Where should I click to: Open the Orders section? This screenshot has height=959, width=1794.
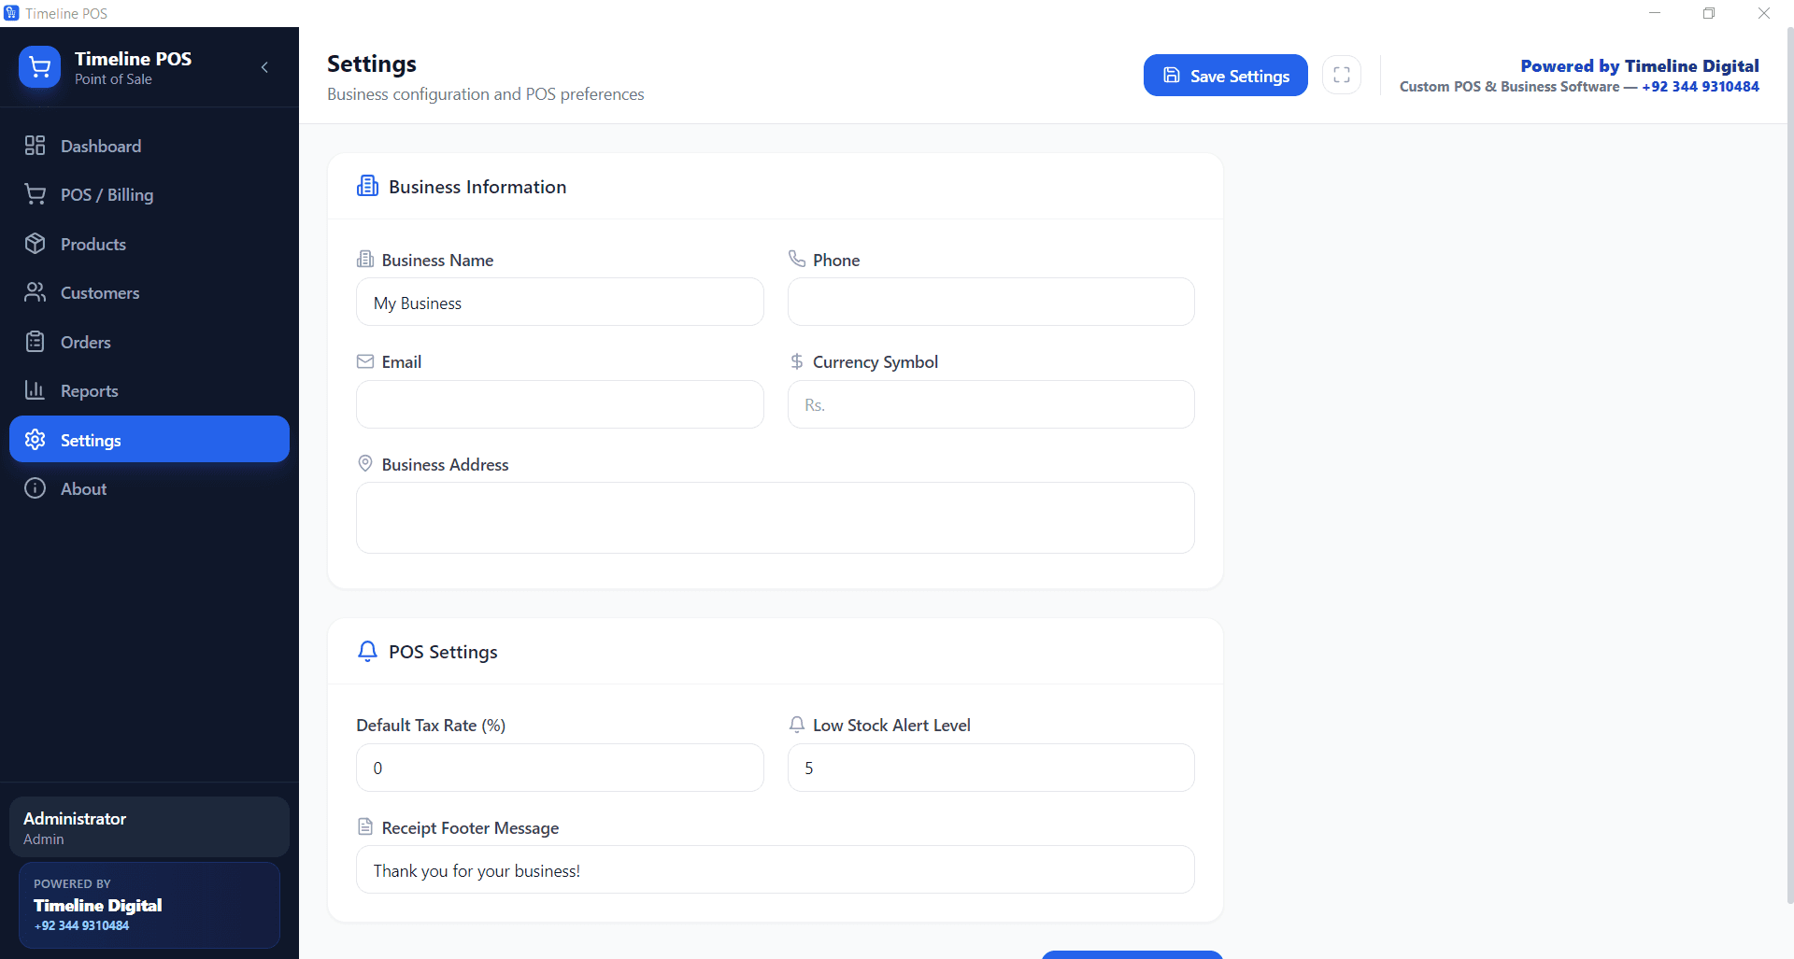86,342
